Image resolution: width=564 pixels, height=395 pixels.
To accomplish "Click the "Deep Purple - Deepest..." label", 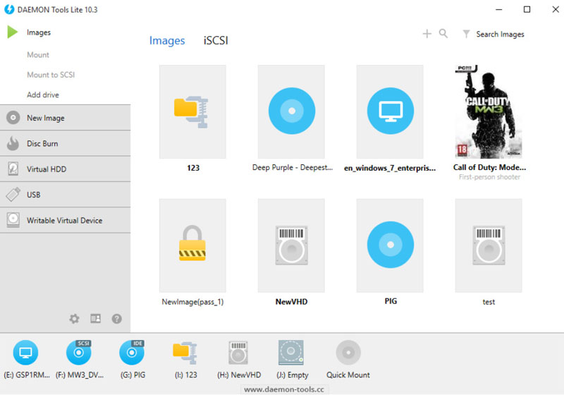I will (x=293, y=168).
